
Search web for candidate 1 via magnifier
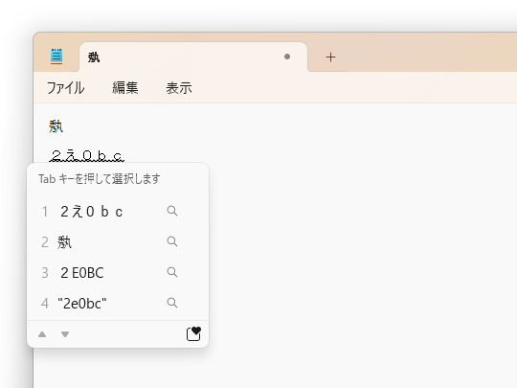[172, 211]
